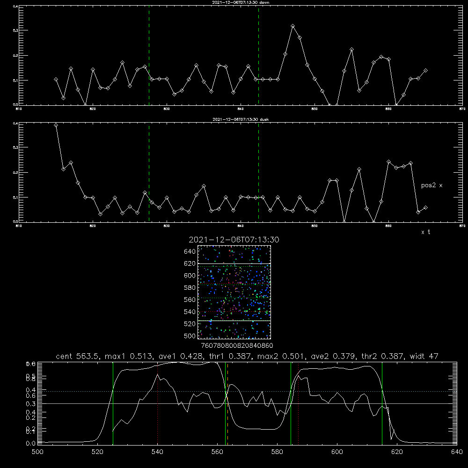The image size is (468, 468).
Task: Click the x-axis label 520 in bottom plot
Action: coord(97,452)
